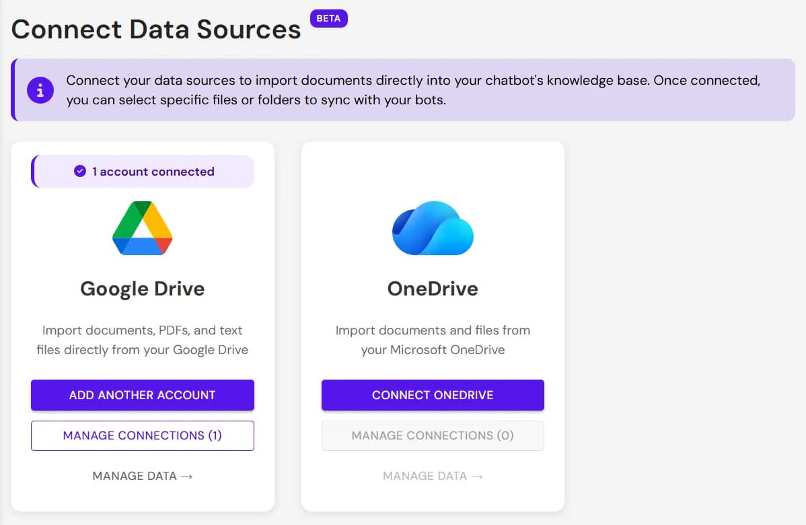Click the OneDrive card title text
Screen dimensions: 806x525
(x=433, y=288)
